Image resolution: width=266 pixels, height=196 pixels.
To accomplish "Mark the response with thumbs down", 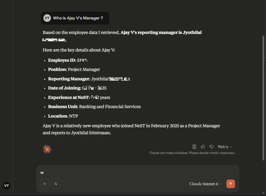I will coord(211,147).
